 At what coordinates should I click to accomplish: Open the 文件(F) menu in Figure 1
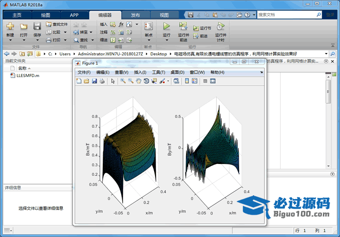coord(84,72)
